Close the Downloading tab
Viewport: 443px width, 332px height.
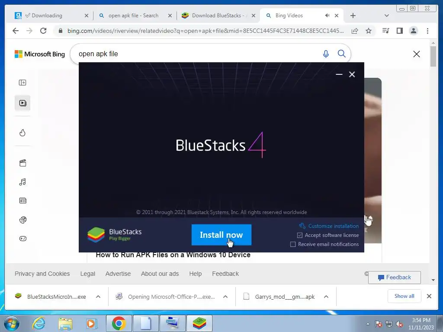coord(87,16)
